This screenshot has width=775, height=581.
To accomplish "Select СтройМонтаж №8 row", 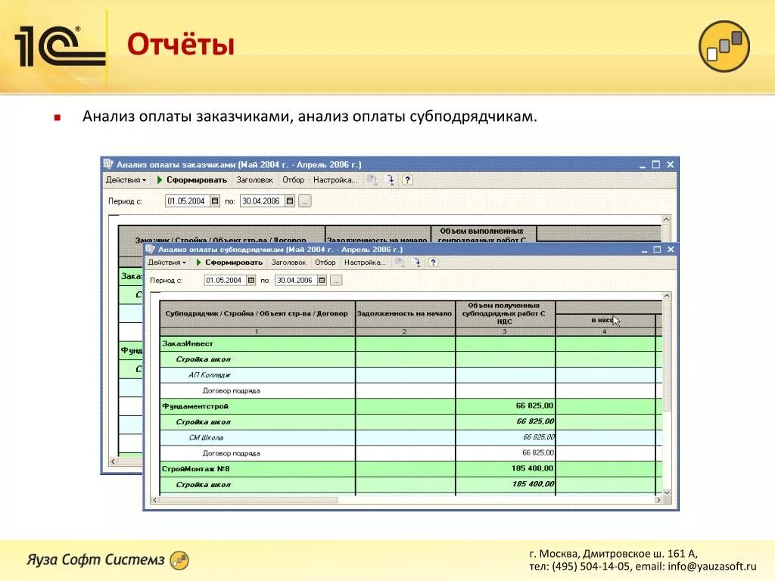I will [x=411, y=468].
